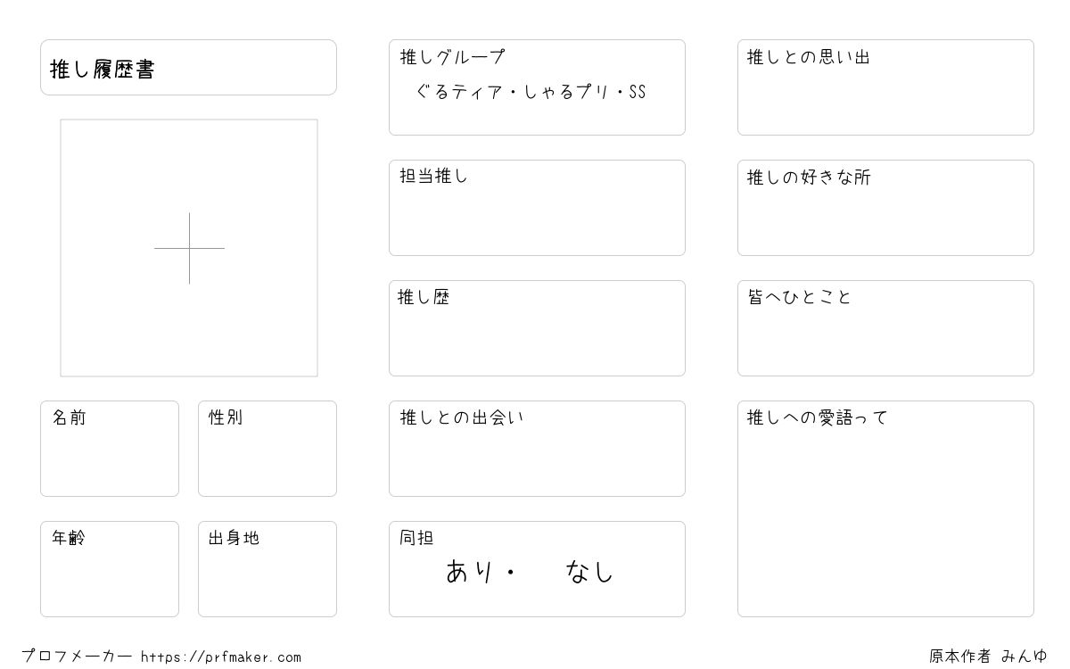Image resolution: width=1070 pixels, height=669 pixels.
Task: Click the 推しとの出会い box
Action: [537, 449]
